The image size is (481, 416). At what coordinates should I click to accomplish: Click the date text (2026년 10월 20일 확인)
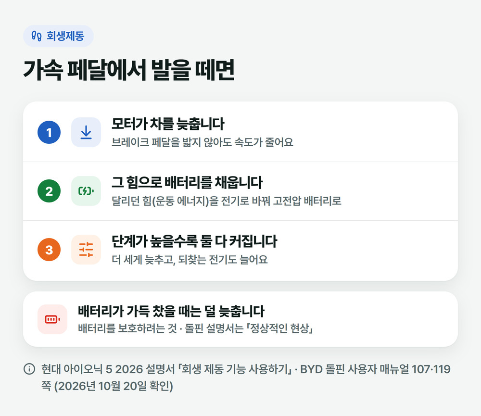point(114,386)
